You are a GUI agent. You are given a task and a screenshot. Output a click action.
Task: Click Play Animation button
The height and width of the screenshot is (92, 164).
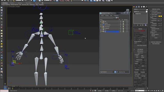pos(150,91)
